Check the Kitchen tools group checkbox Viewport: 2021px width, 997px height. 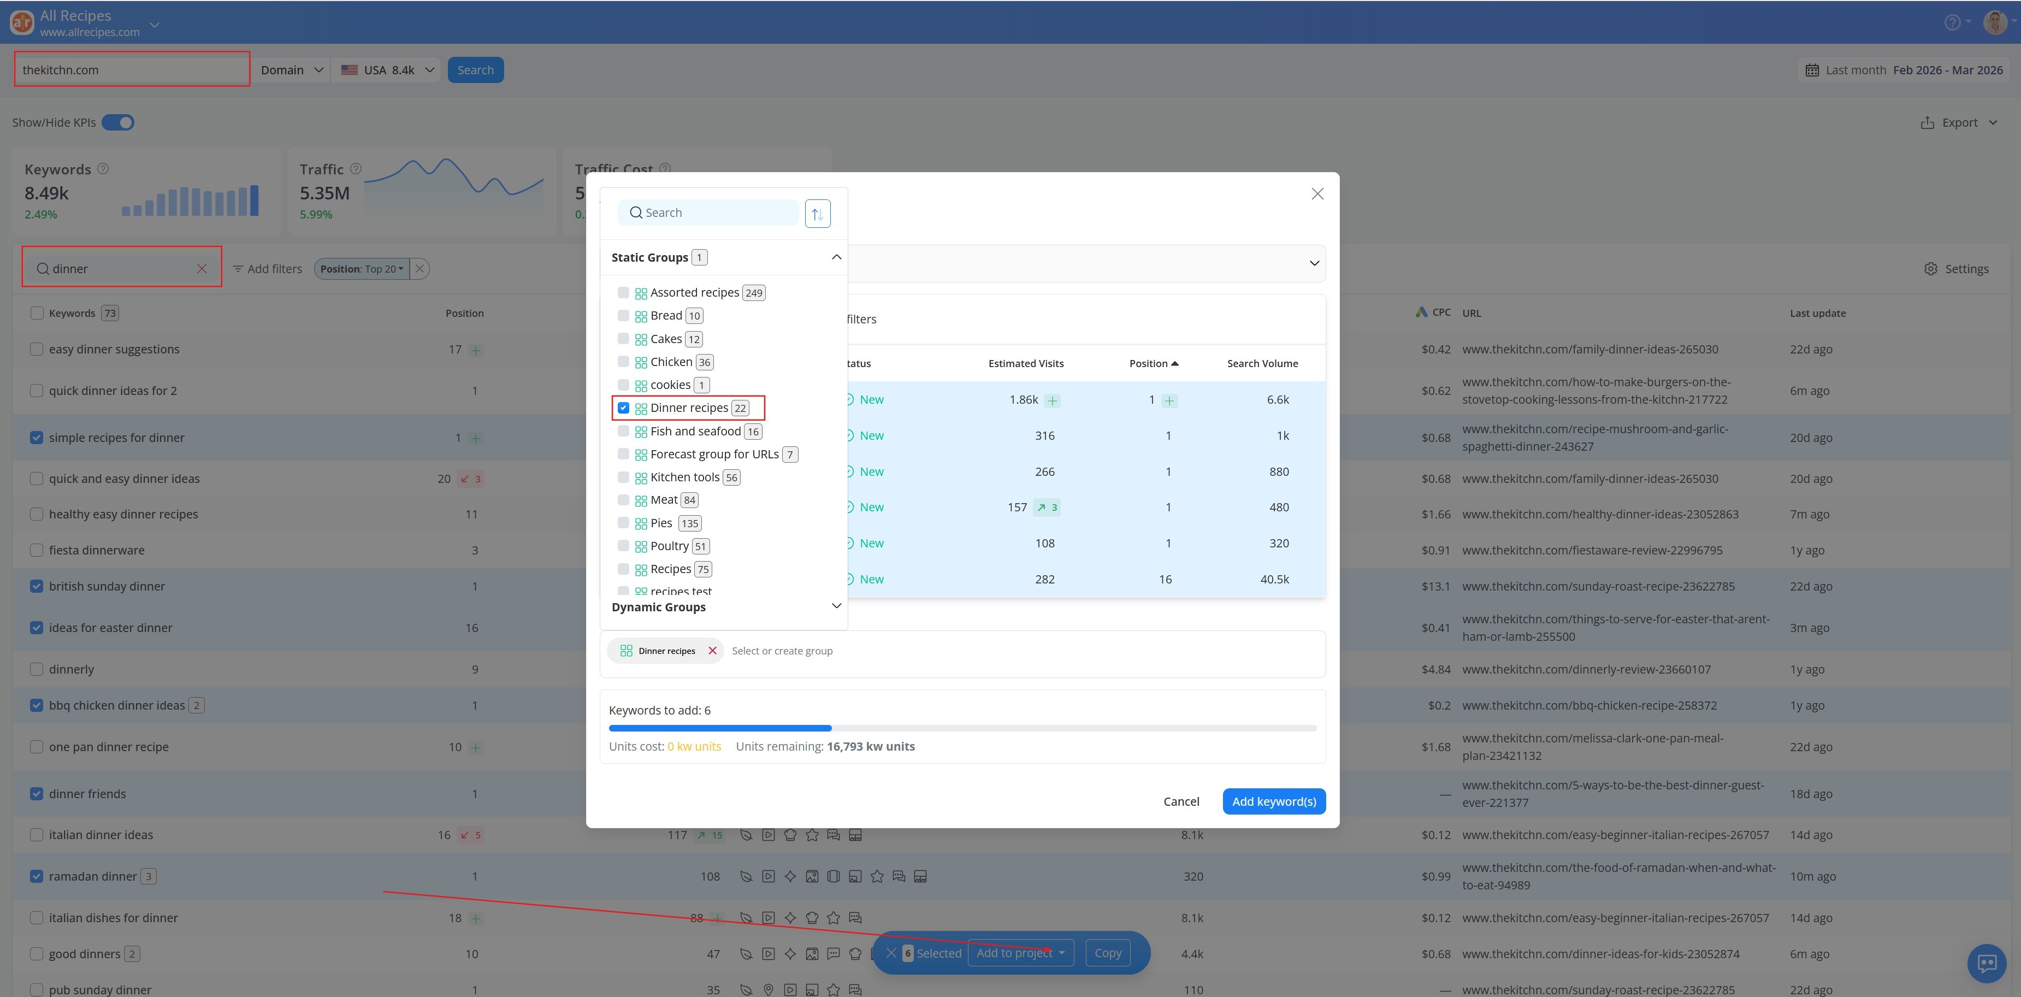pos(623,477)
